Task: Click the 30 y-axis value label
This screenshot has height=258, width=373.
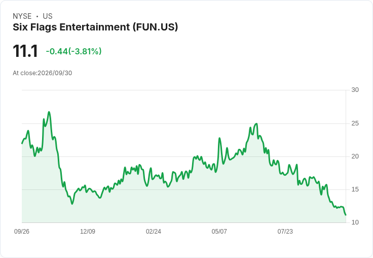Action: coord(355,90)
